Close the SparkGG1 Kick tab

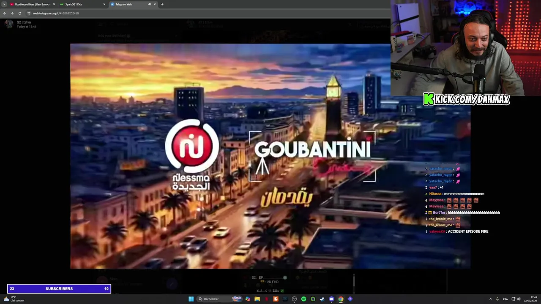click(104, 4)
